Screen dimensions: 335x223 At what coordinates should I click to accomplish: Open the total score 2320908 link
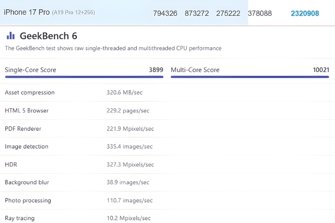point(305,13)
